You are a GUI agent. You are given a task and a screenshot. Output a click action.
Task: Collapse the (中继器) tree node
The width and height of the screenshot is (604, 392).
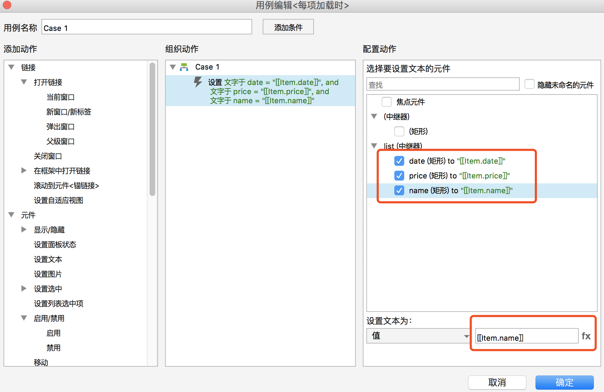pos(374,116)
